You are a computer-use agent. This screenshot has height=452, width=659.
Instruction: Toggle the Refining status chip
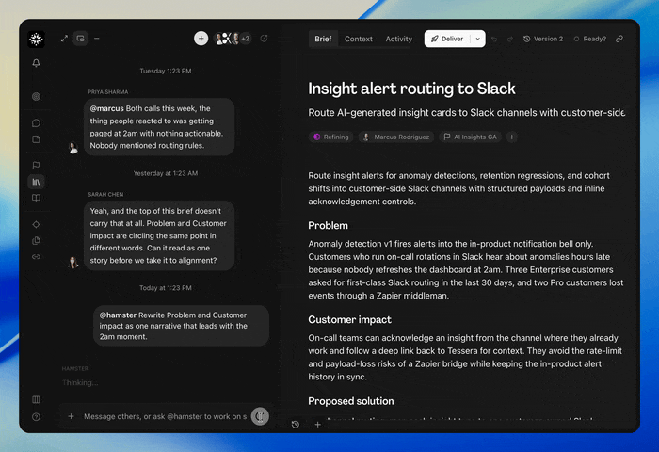point(331,137)
